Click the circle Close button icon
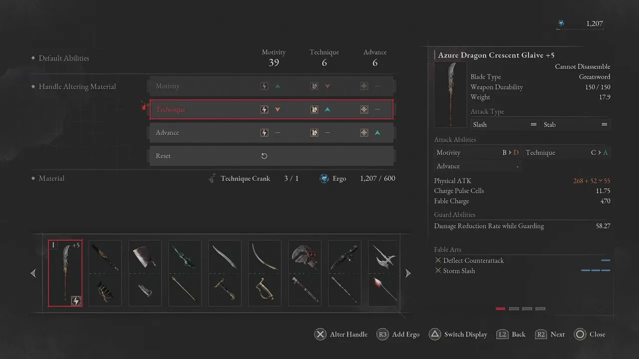This screenshot has height=359, width=639. coord(580,335)
